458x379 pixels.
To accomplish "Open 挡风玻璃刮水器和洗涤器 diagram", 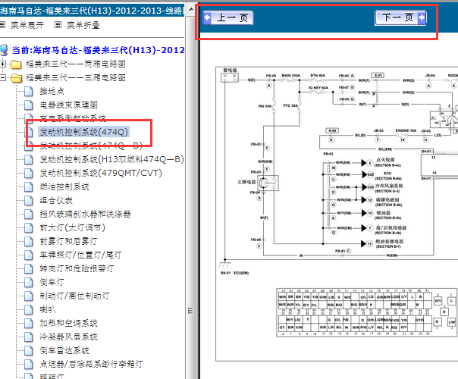I will pos(85,214).
